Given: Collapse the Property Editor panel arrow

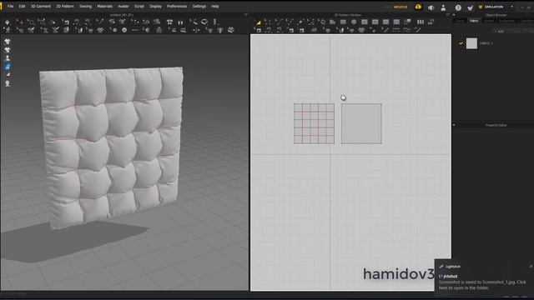Looking at the screenshot, I should [x=454, y=125].
